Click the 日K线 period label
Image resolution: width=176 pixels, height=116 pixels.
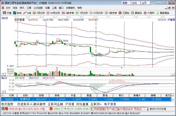tap(5, 18)
